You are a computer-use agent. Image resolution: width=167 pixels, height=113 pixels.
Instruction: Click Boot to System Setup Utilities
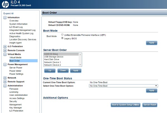point(126,105)
